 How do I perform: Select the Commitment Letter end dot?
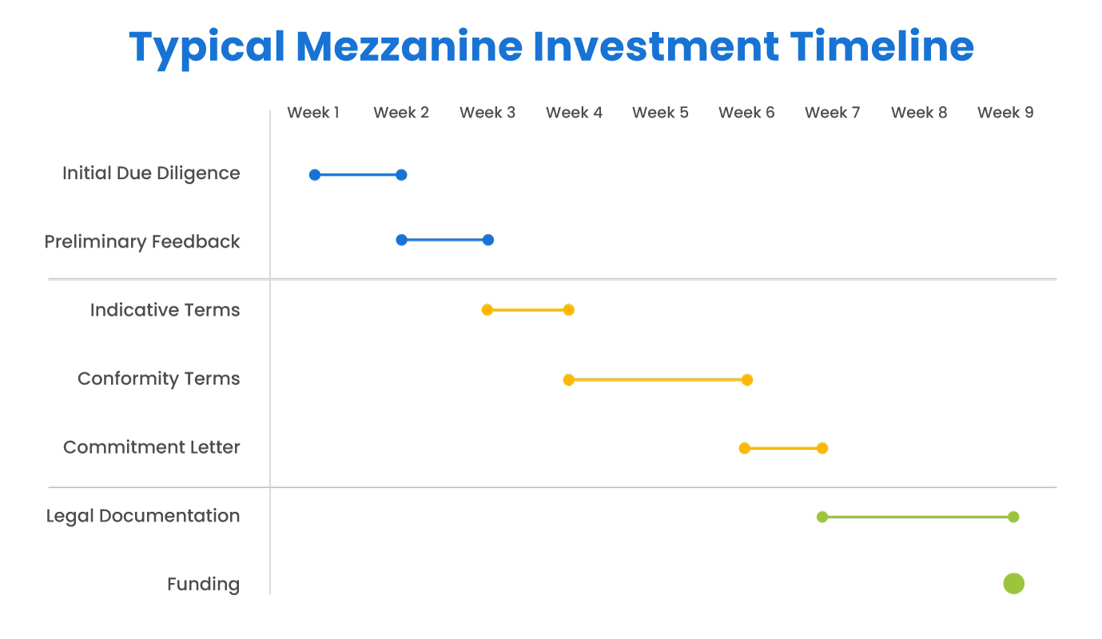822,448
